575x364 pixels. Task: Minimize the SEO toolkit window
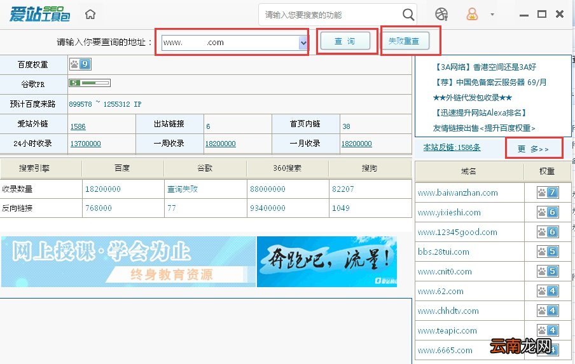pyautogui.click(x=524, y=15)
